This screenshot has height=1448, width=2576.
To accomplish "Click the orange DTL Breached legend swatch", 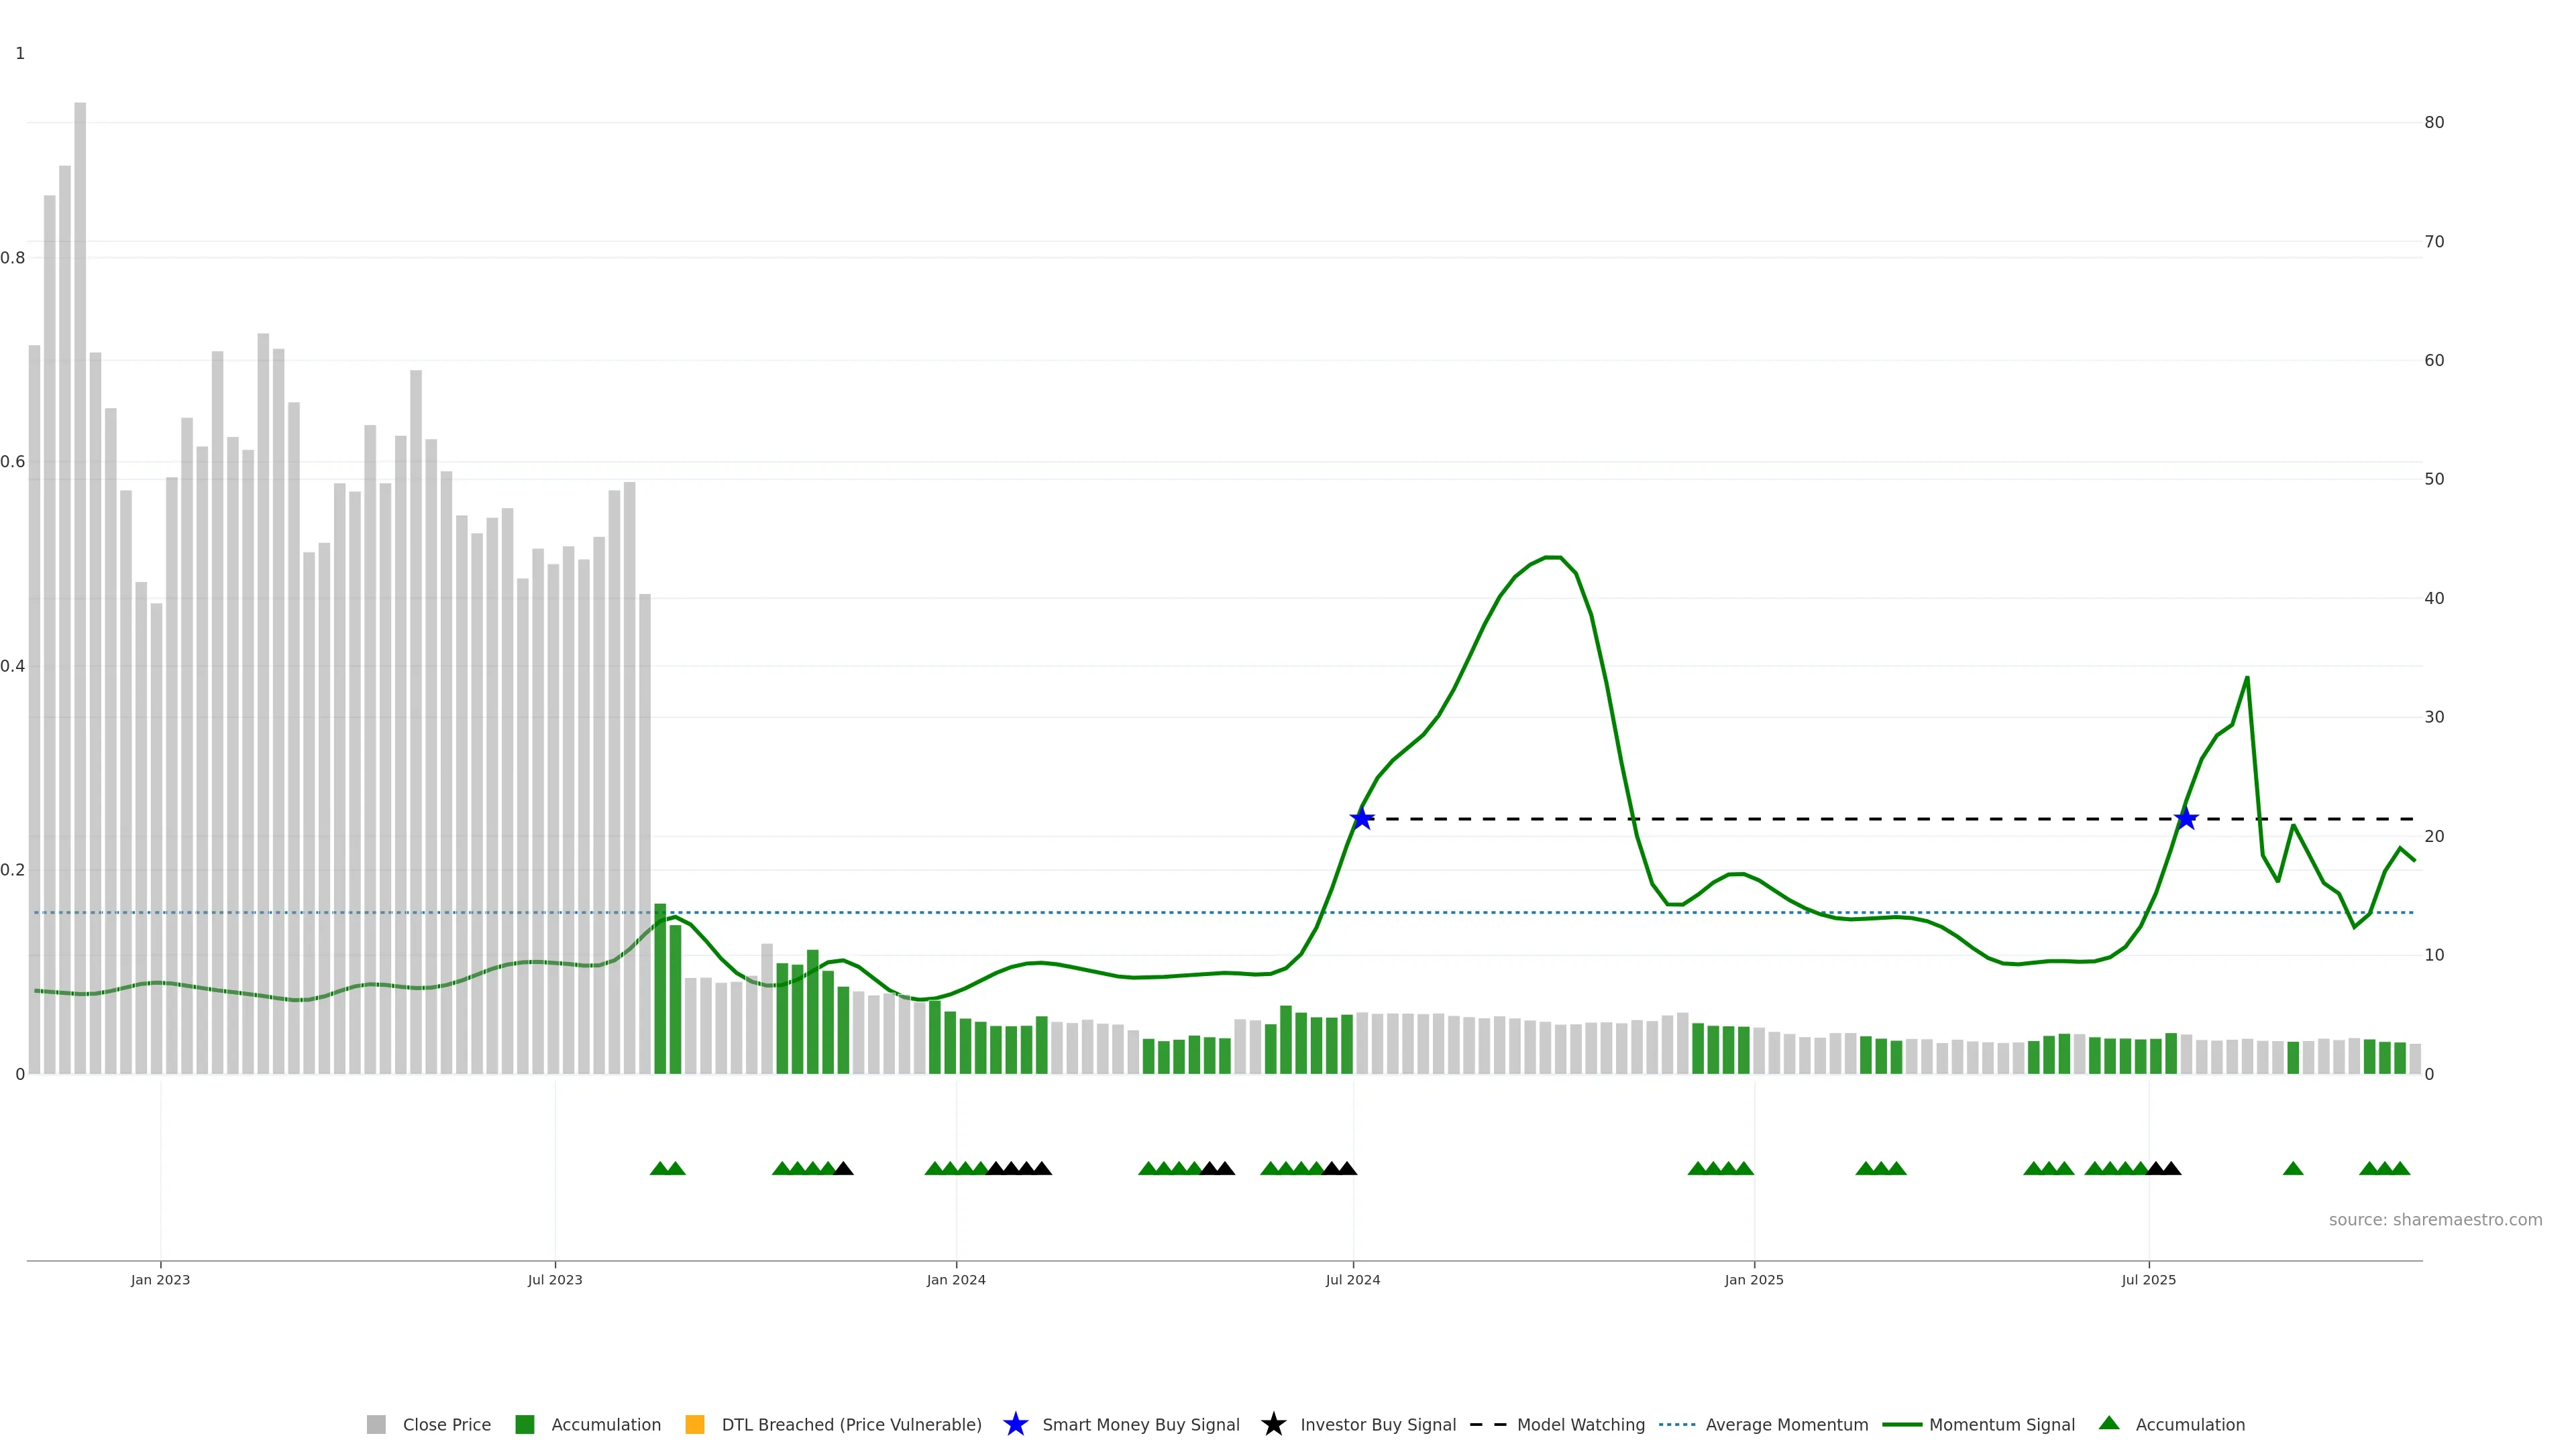I will coord(694,1424).
